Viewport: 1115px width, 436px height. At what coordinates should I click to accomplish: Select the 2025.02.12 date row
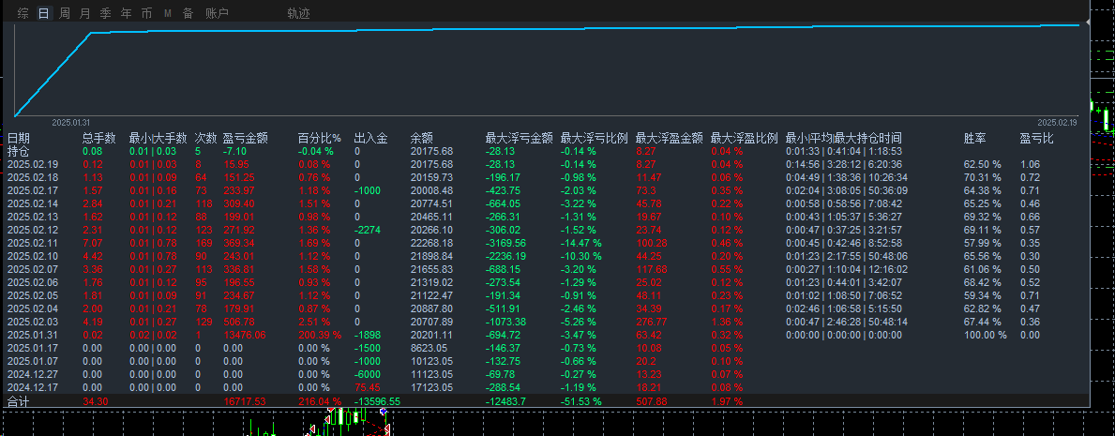[x=34, y=230]
